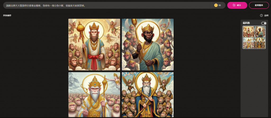The height and width of the screenshot is (118, 271).
Task: Click the 最近的 panel heading text
Action: coord(246,23)
